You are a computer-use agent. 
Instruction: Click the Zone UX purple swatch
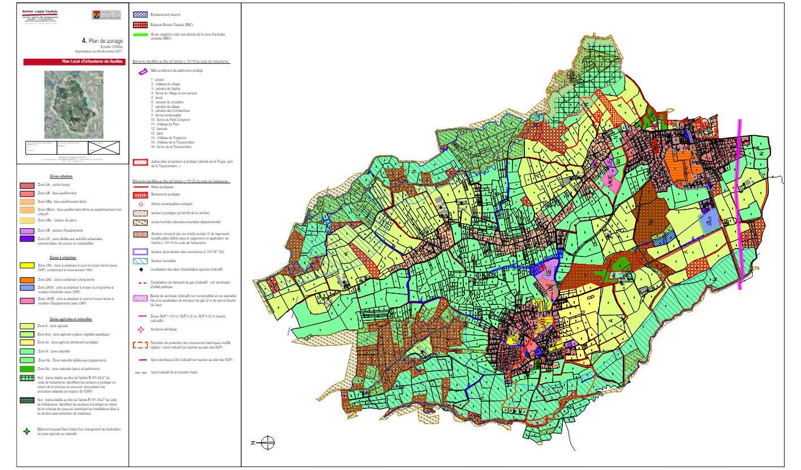tap(27, 239)
